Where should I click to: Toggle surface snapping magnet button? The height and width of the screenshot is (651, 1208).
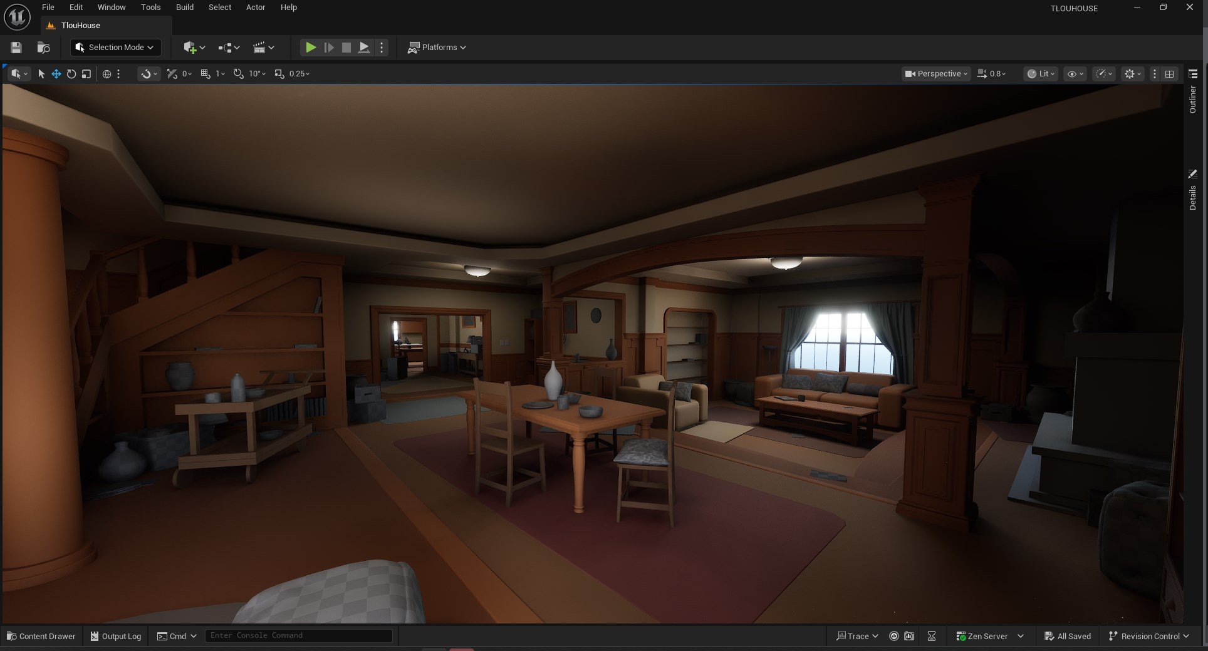[148, 74]
